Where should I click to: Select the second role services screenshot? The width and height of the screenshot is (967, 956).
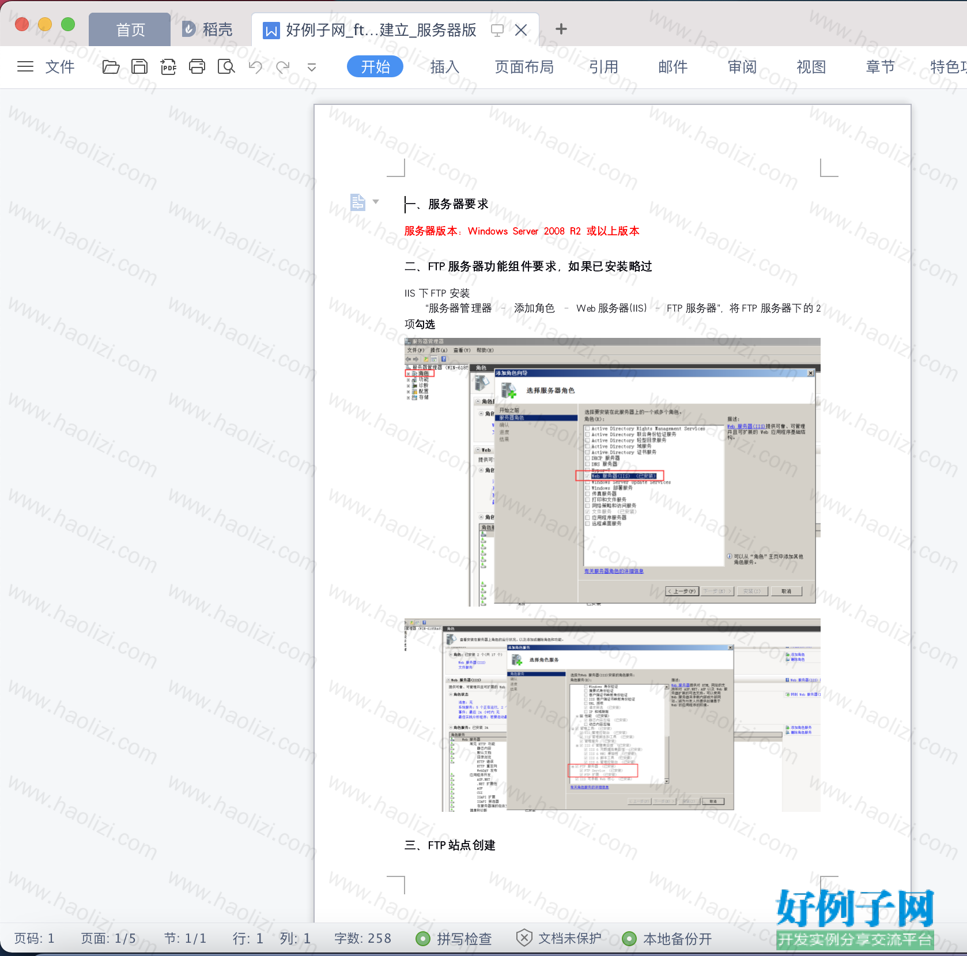pos(613,716)
